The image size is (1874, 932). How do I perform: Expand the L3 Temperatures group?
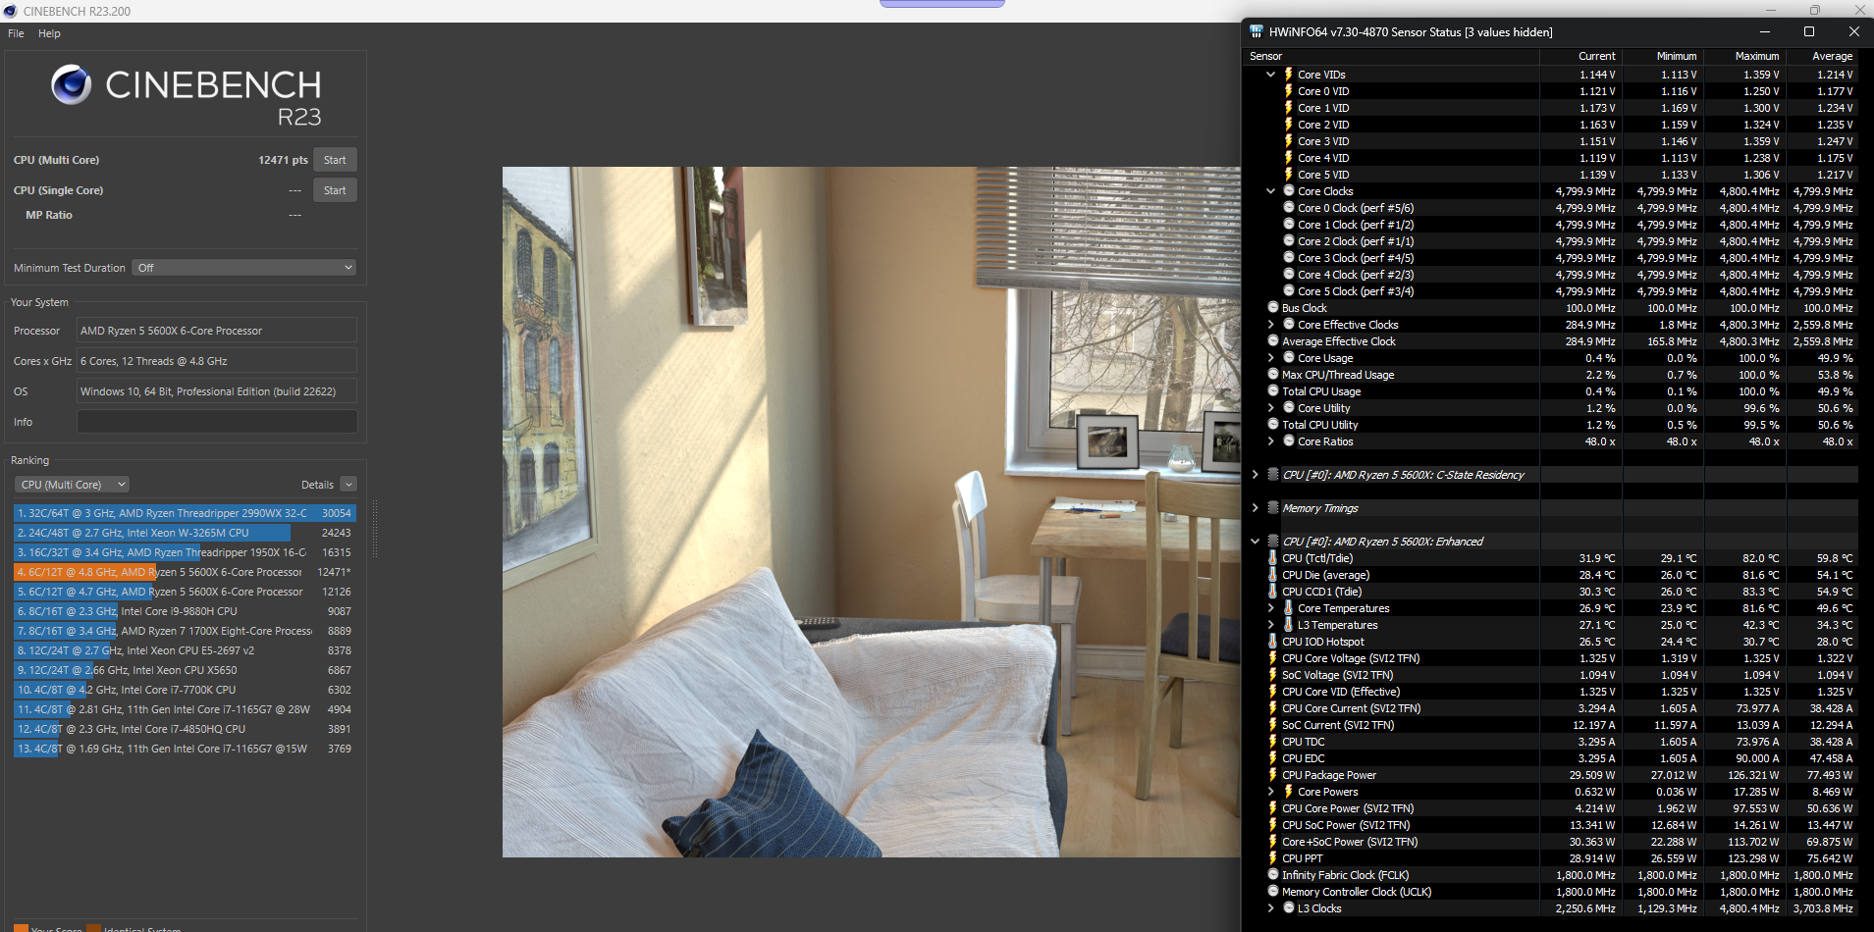[1270, 624]
